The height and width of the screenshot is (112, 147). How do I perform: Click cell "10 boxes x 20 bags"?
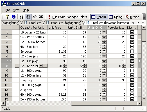tap(33, 32)
